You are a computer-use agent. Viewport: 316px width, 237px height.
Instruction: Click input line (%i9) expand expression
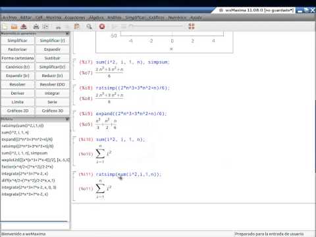(131, 114)
